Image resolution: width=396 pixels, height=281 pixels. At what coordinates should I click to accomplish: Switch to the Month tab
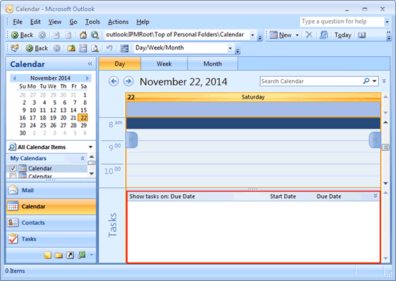[x=213, y=63]
